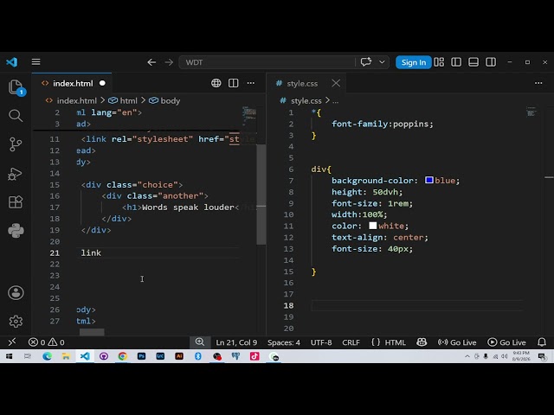The width and height of the screenshot is (554, 415).
Task: Click style.css in right breadcrumb
Action: 306,101
